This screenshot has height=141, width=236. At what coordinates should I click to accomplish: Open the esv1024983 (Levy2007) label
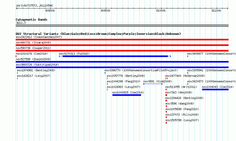click(x=124, y=87)
